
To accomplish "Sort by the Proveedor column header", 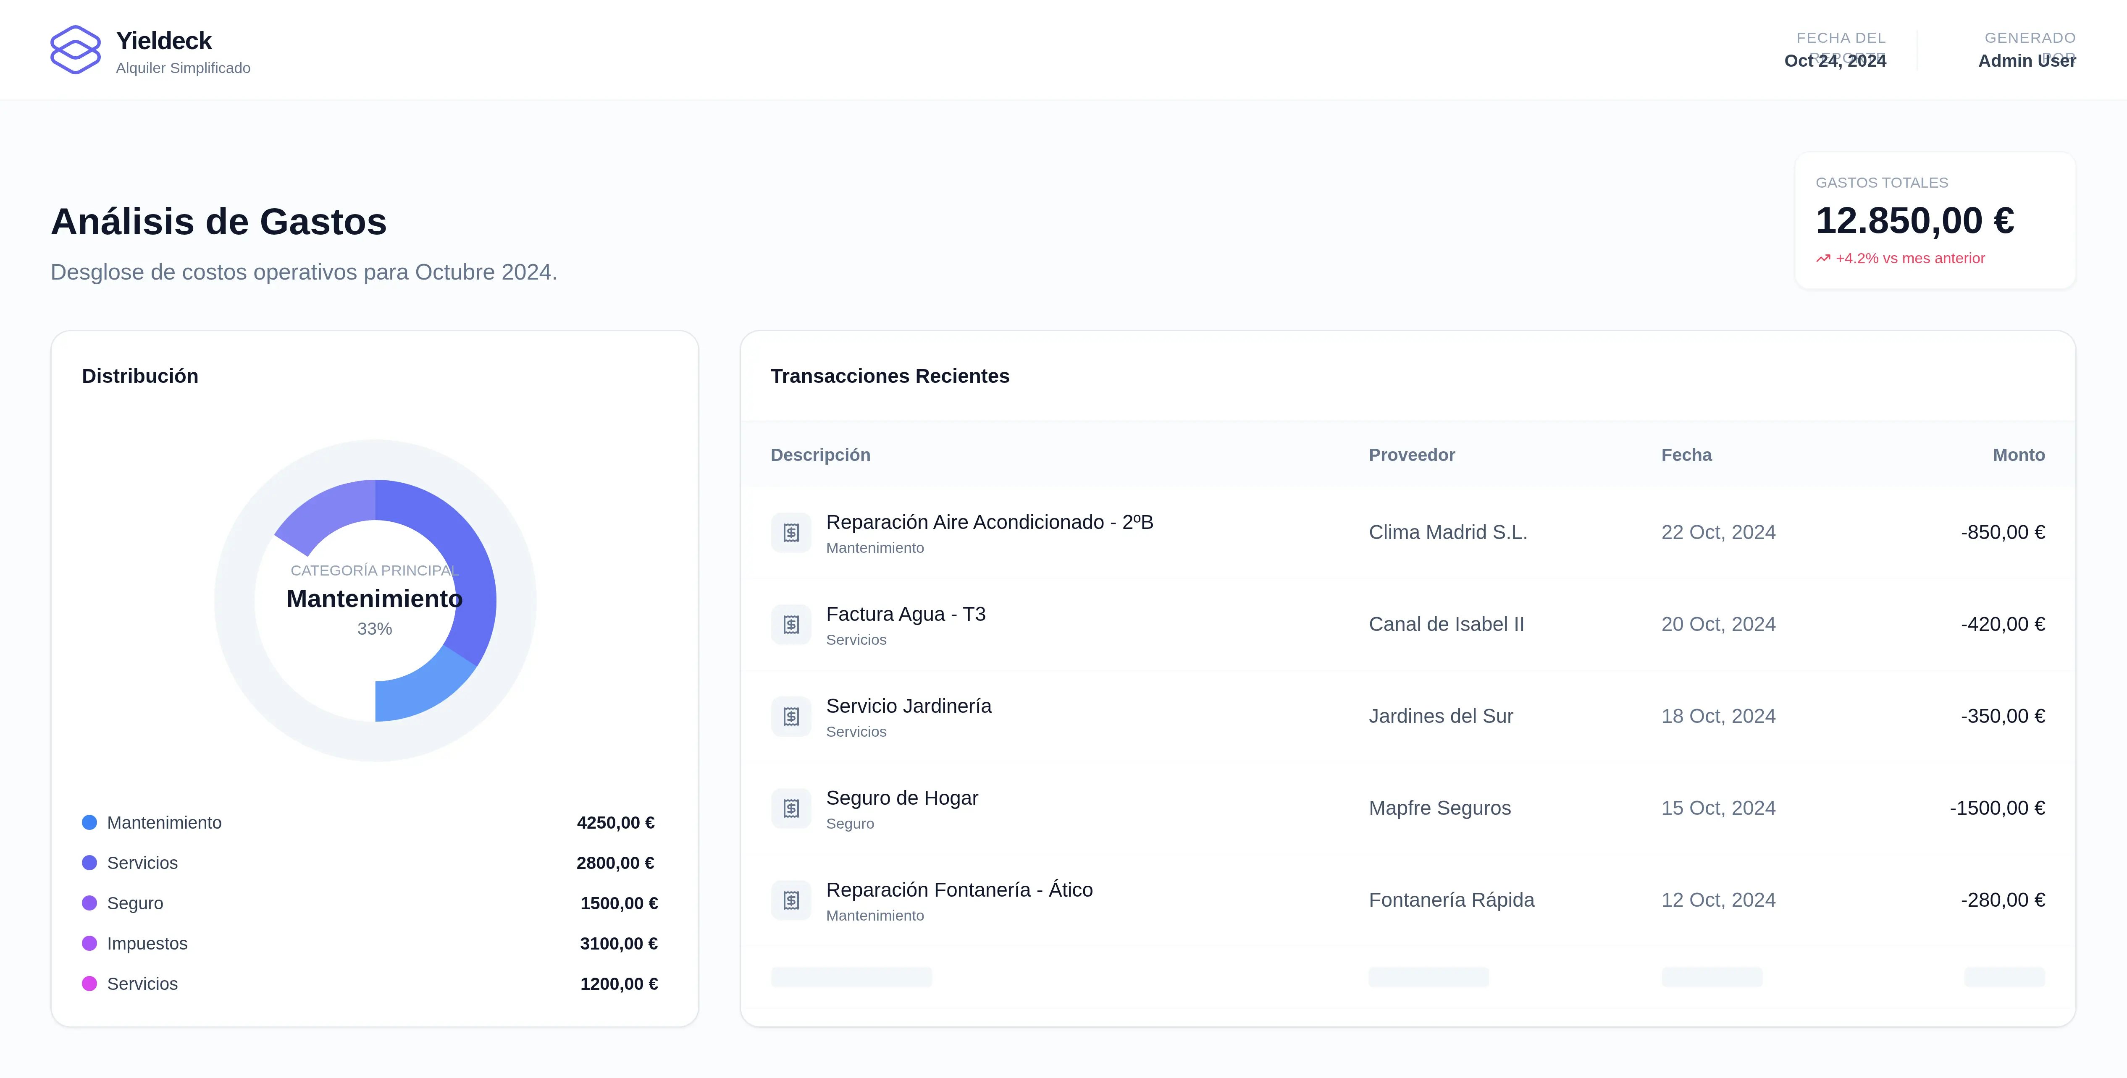I will point(1411,455).
